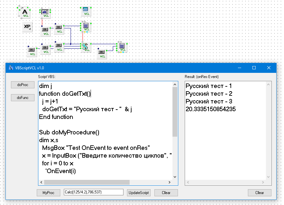Click the 'OnEvent(i) commented line

[x=61, y=171]
